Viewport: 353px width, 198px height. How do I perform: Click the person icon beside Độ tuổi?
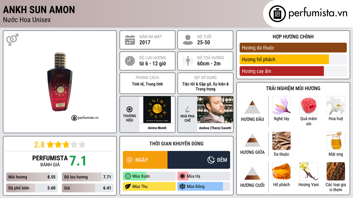(188, 40)
